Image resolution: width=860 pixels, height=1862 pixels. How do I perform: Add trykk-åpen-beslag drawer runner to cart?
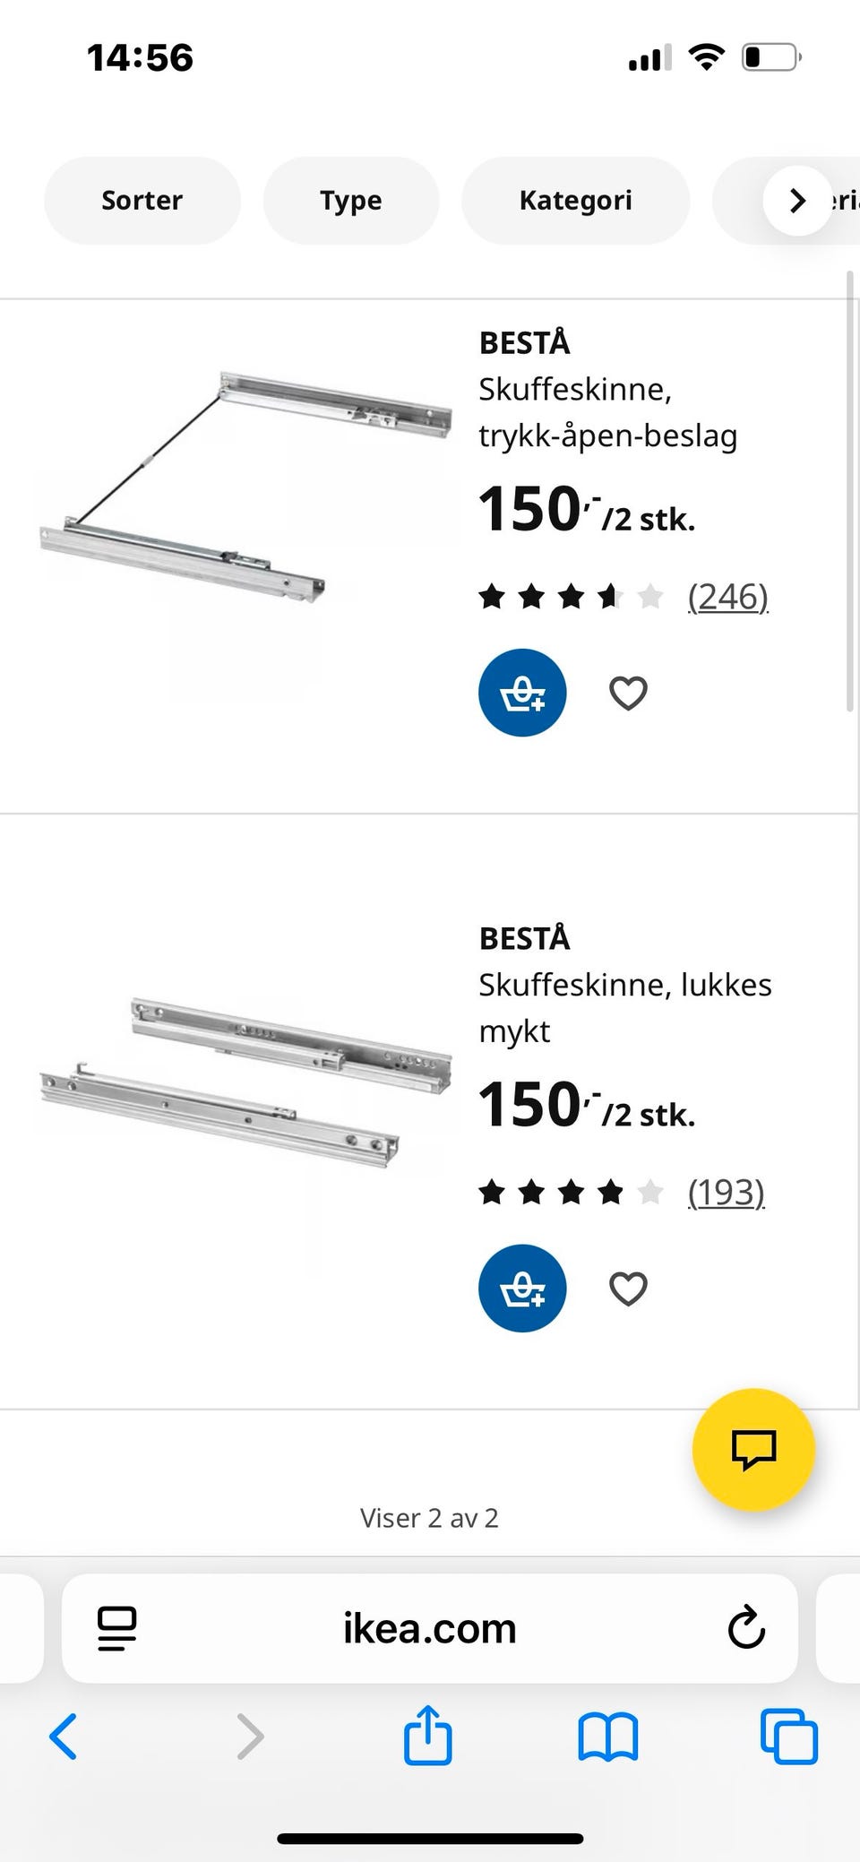pos(522,693)
